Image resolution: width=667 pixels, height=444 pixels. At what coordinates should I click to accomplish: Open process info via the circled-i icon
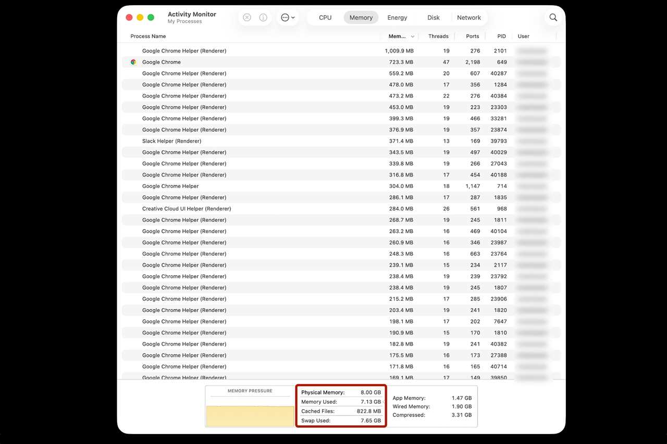263,17
